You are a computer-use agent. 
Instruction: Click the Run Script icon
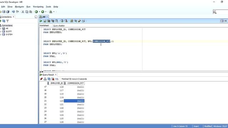pyautogui.click(x=45, y=21)
